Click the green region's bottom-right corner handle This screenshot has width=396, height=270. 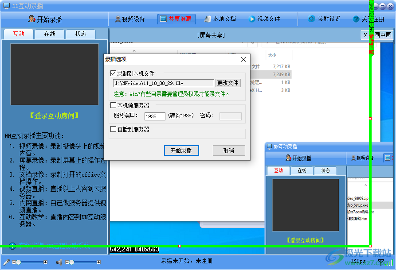coord(370,246)
